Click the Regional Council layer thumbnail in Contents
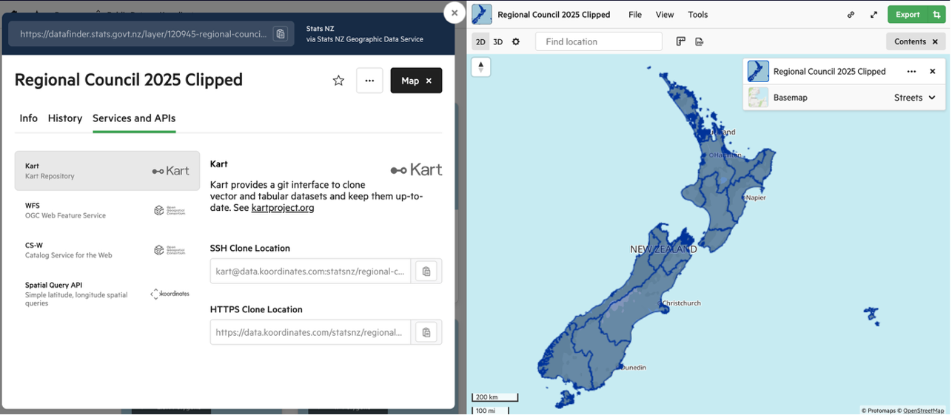The height and width of the screenshot is (418, 952). [758, 71]
